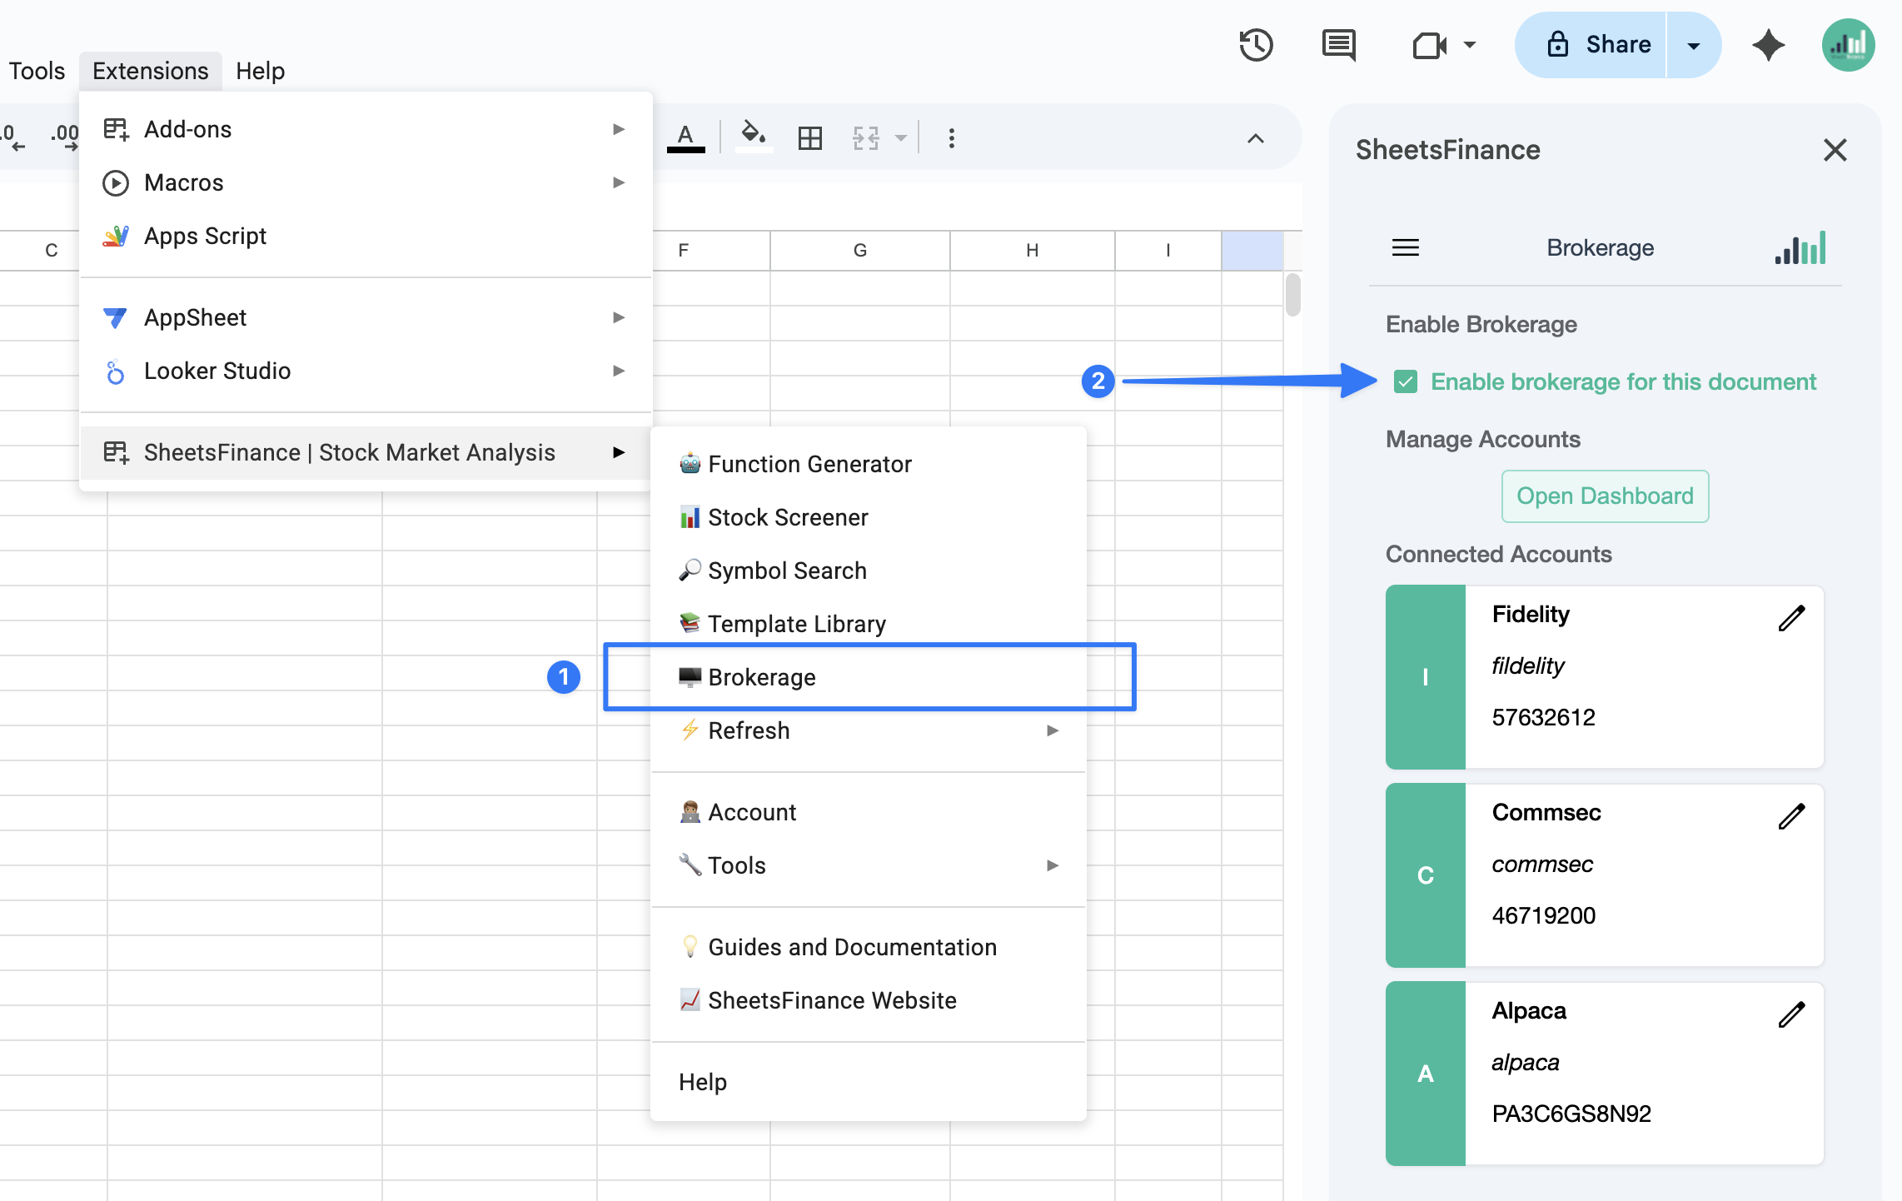Viewport: 1902px width, 1201px height.
Task: Open the Template Library
Action: click(869, 624)
